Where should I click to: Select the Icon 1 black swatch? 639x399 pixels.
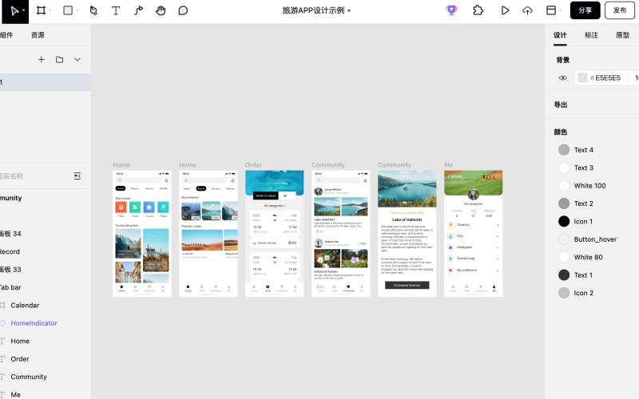pyautogui.click(x=564, y=221)
